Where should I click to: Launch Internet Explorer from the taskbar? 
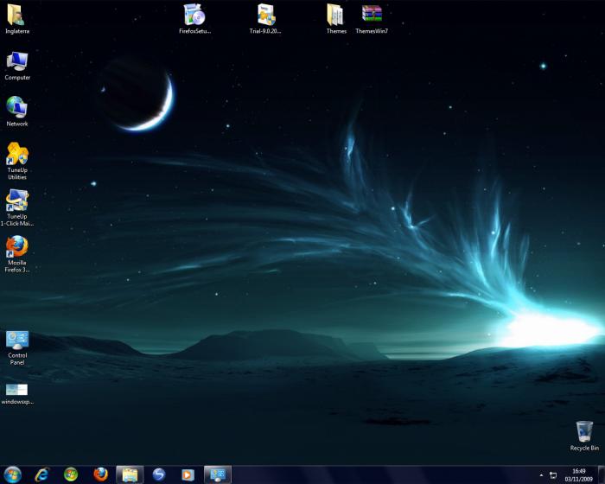coord(41,474)
